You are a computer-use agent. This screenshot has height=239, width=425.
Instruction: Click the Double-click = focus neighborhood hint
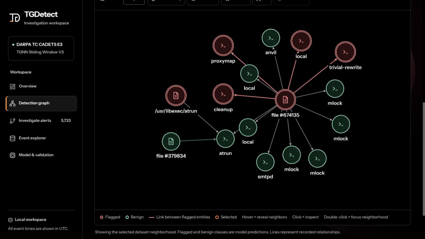[x=356, y=217]
